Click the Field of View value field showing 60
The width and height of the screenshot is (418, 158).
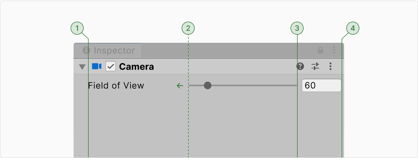coord(321,85)
